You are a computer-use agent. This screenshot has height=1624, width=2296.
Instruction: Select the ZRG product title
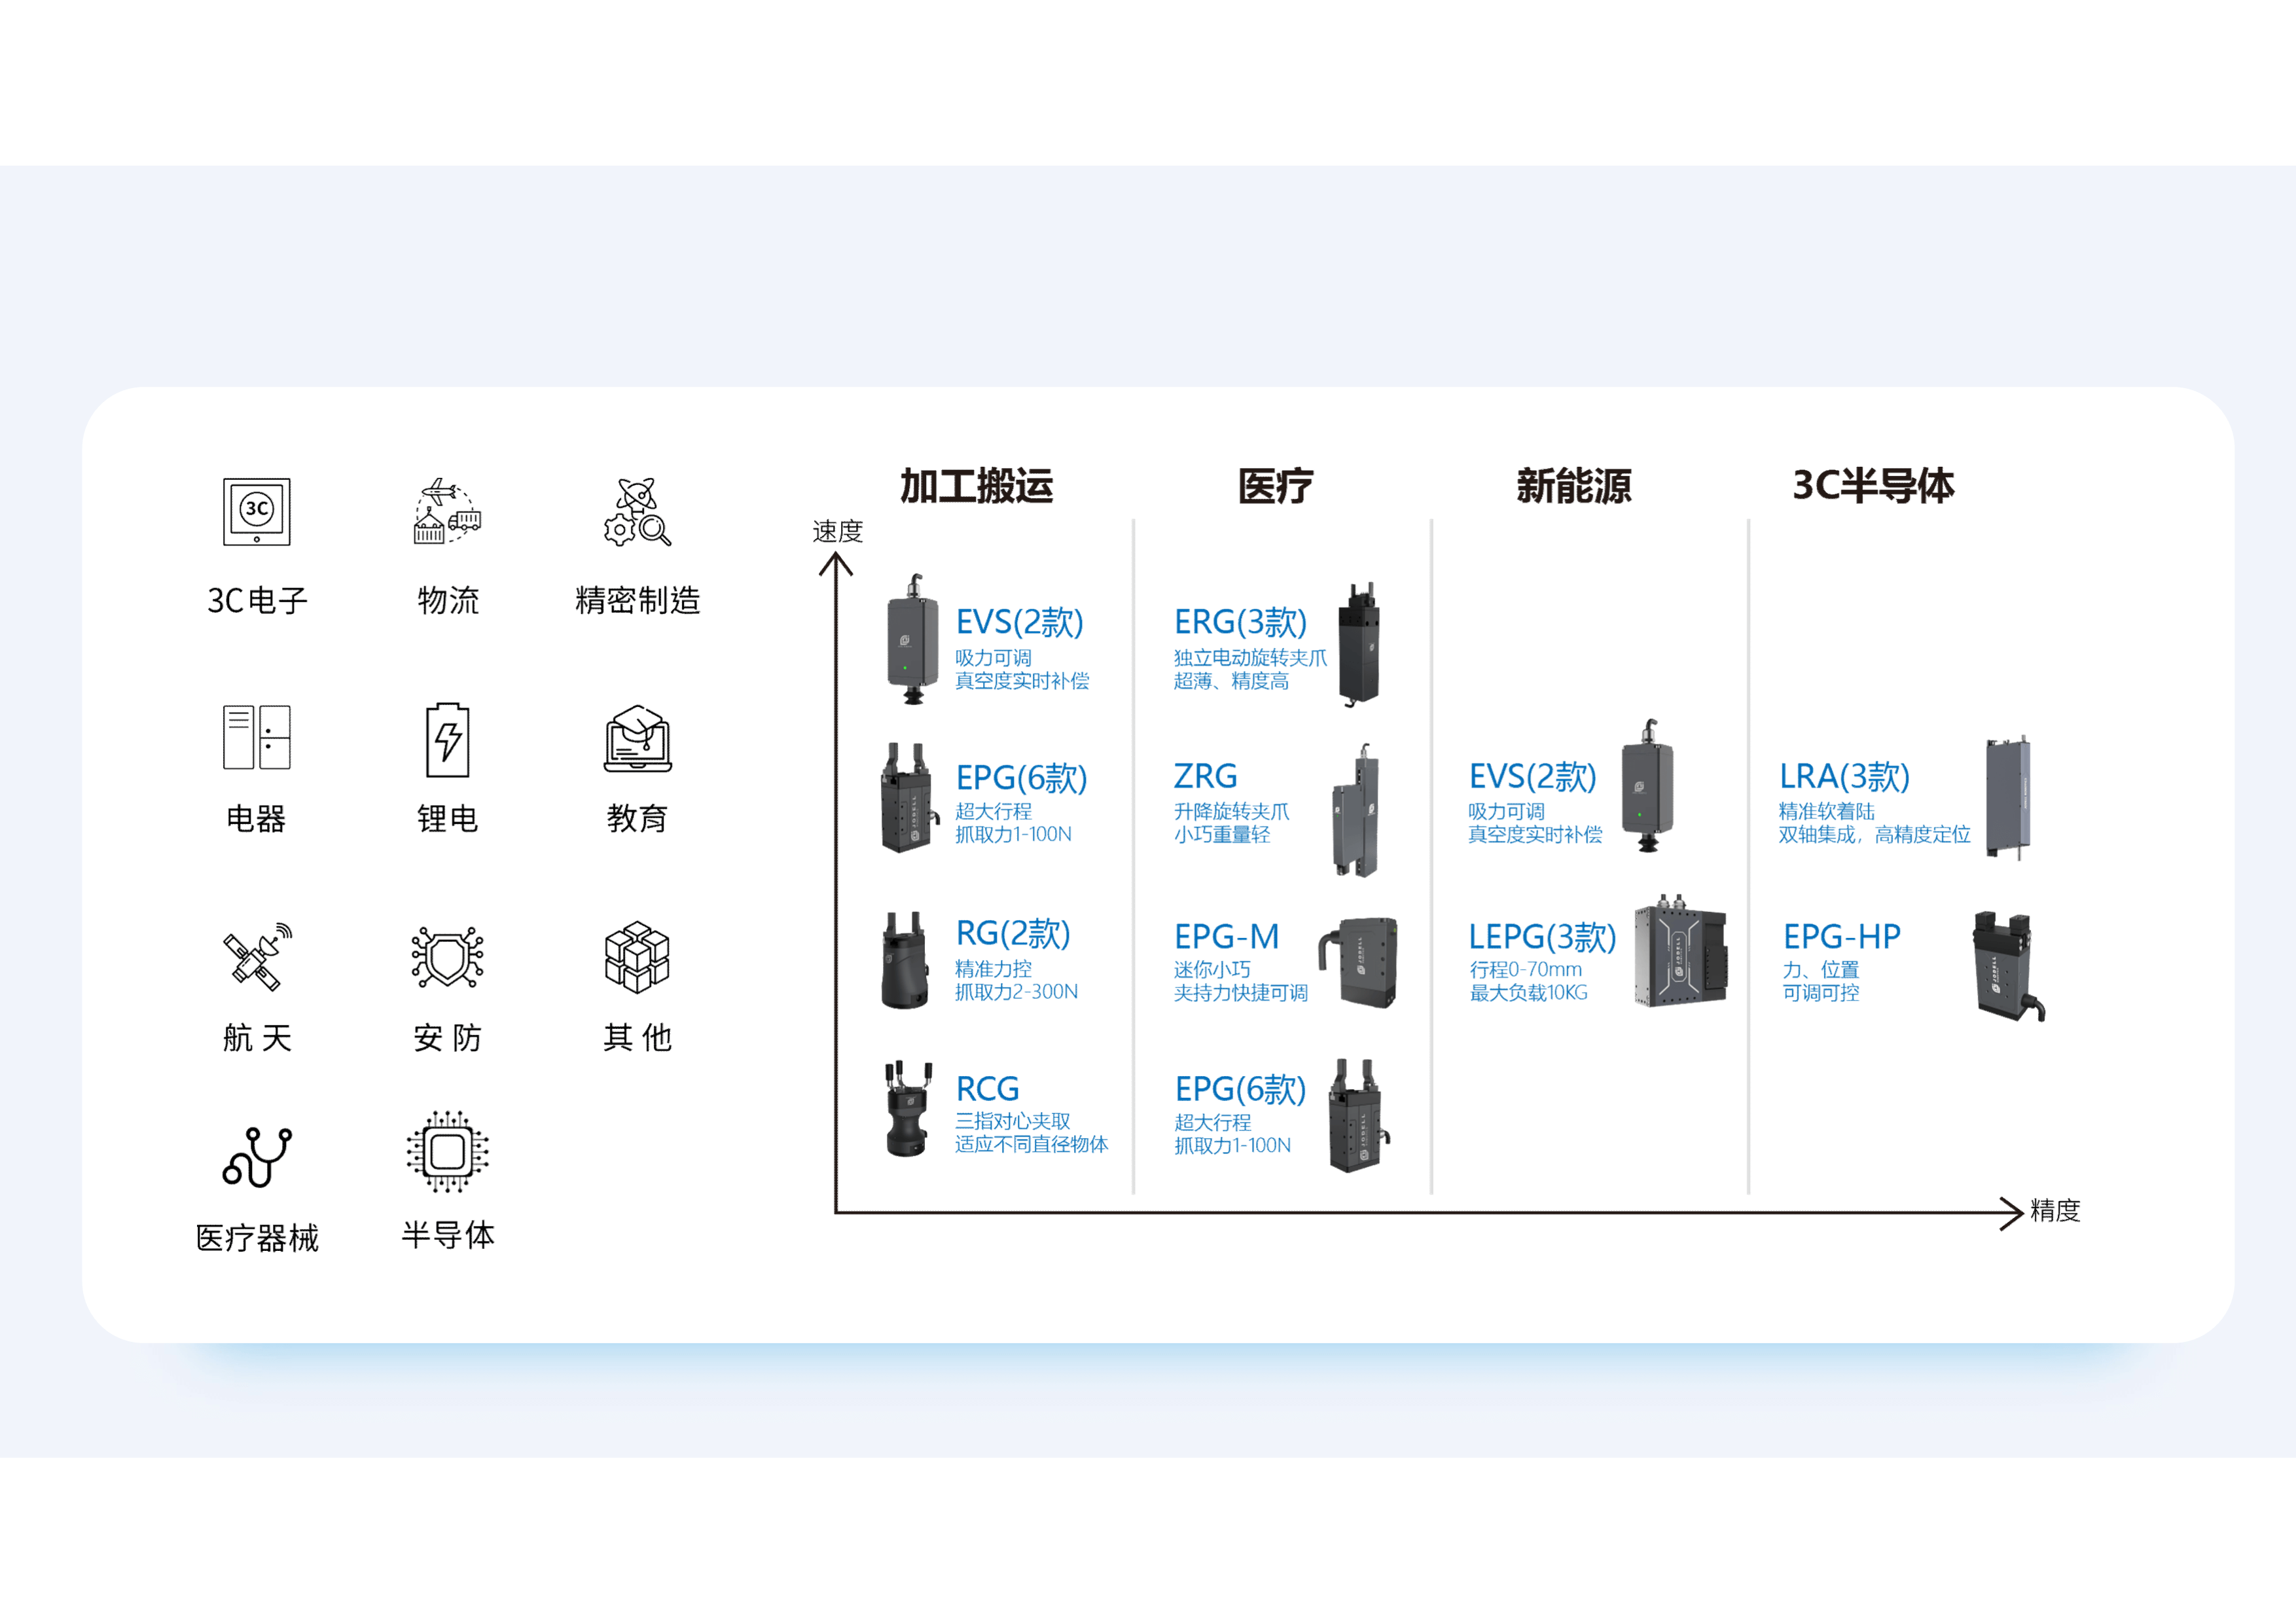pos(1205,777)
